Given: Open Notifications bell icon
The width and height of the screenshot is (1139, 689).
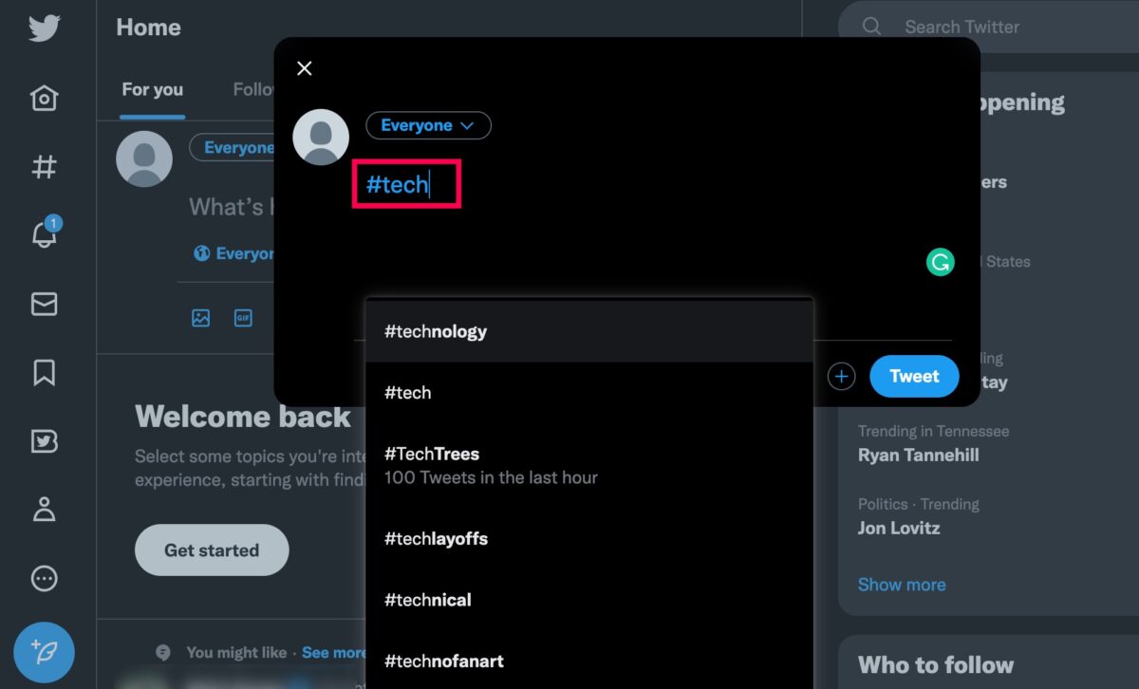Looking at the screenshot, I should (45, 233).
